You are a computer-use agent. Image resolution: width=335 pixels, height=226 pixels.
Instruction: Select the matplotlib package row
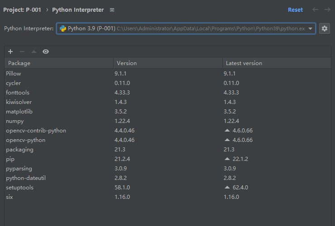[167, 111]
